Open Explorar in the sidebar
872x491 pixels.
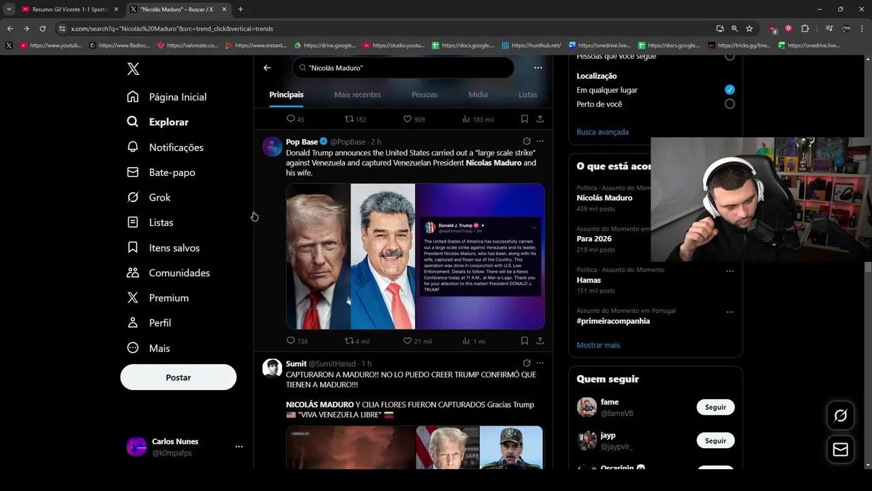point(158,122)
